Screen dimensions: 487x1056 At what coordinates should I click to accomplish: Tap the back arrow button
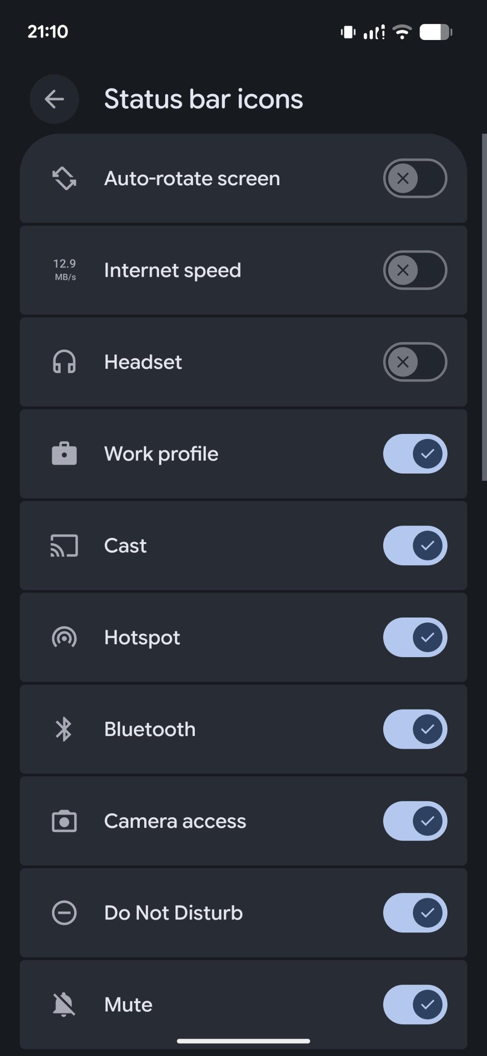coord(54,99)
